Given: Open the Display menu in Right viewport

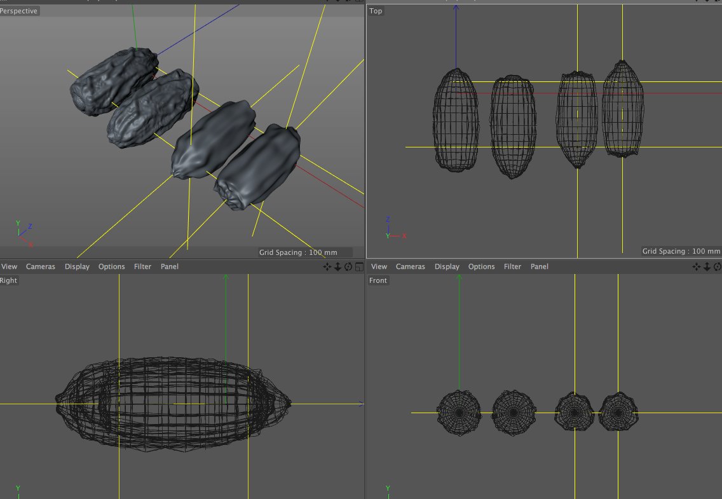Looking at the screenshot, I should pos(77,266).
